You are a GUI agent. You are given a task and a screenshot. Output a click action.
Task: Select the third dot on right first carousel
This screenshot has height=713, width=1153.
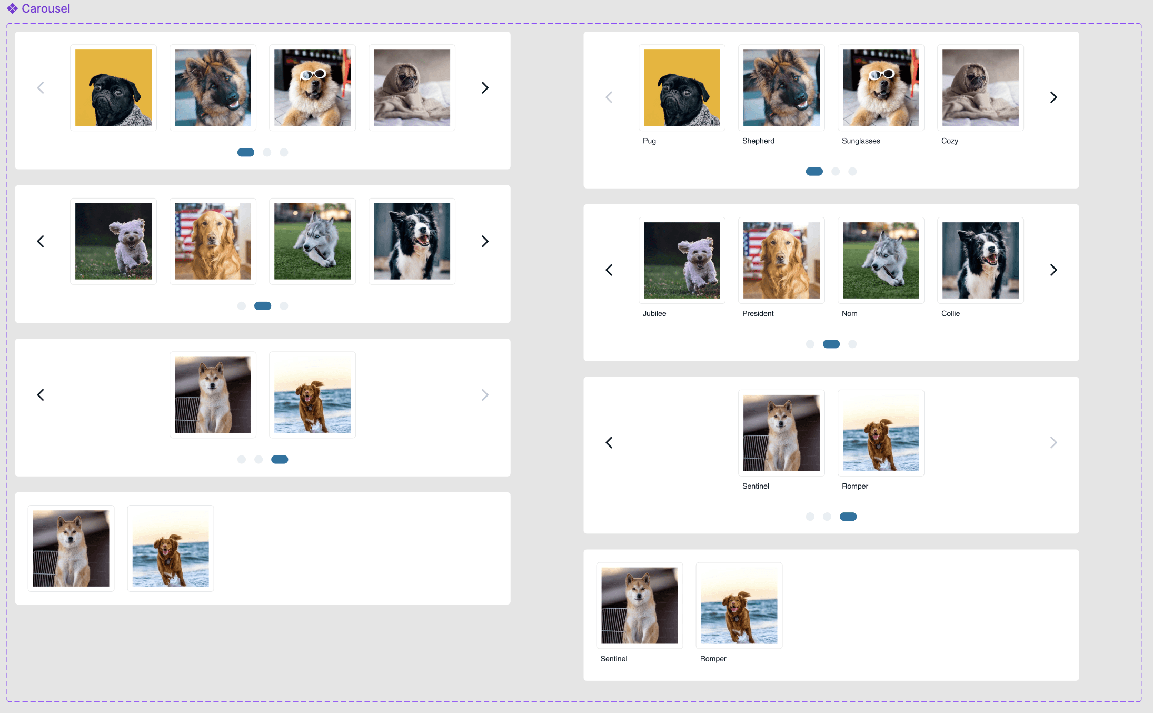tap(852, 171)
